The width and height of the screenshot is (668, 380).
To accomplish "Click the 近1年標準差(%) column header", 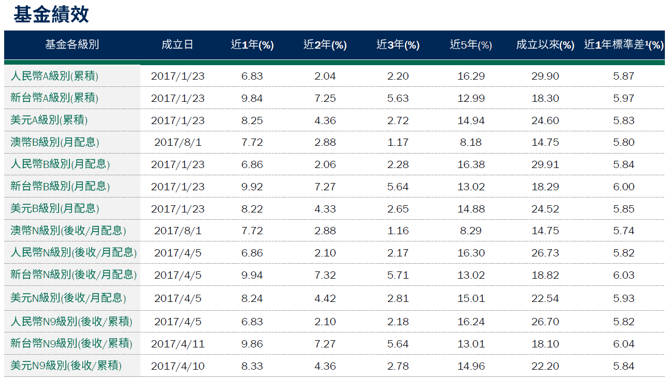I will [623, 45].
